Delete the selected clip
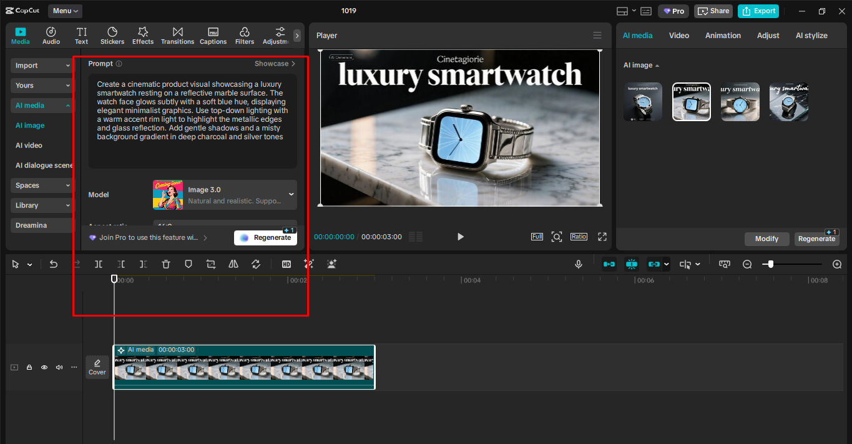The image size is (852, 444). pos(166,264)
